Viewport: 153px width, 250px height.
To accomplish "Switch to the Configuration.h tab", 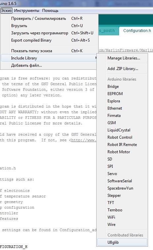I will coord(137,31).
